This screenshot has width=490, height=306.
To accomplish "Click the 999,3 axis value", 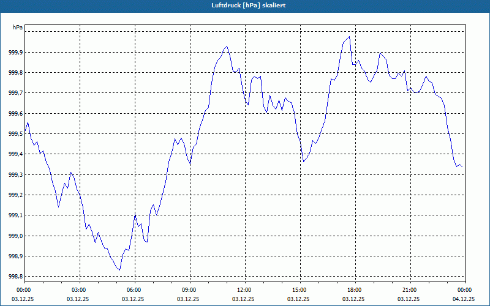I will click(16, 174).
